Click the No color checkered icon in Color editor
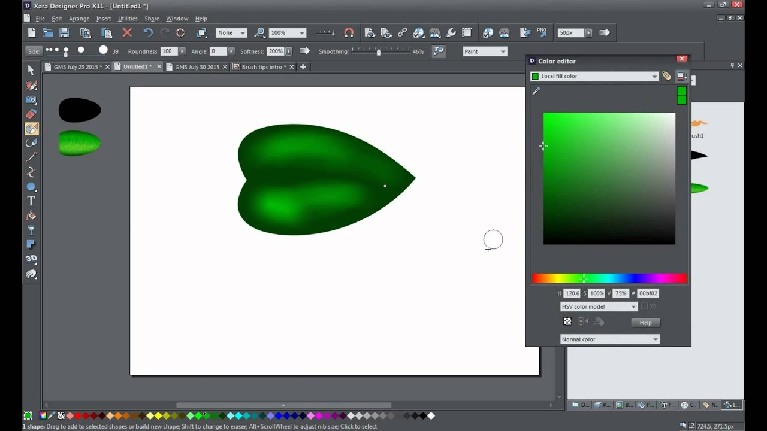Image resolution: width=767 pixels, height=431 pixels. click(x=567, y=322)
